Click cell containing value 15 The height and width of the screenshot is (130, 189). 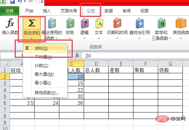coord(75,83)
